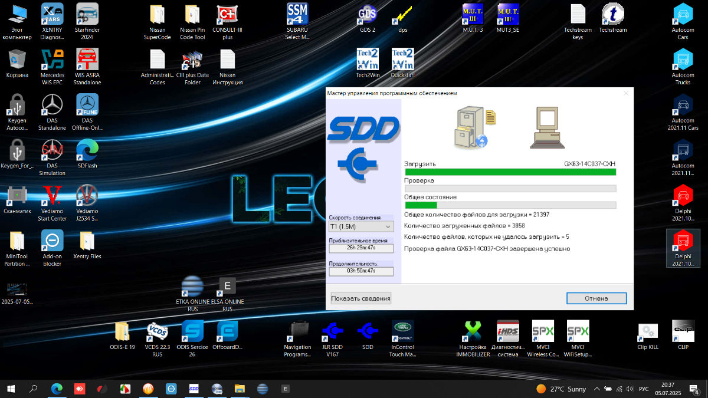Launch i-HDS diagnostic system icon

pos(507,338)
